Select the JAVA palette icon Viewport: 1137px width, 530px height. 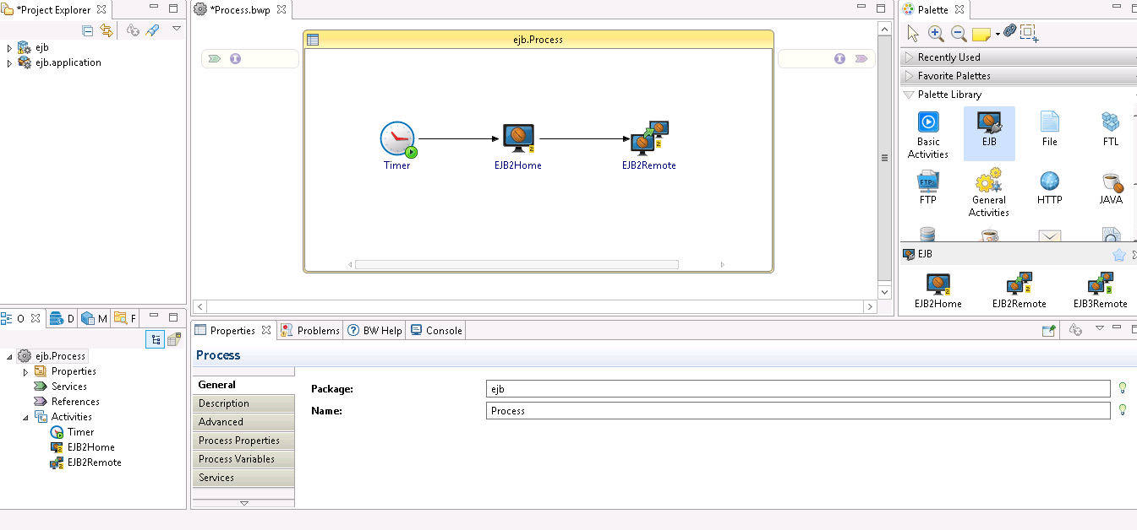1110,187
